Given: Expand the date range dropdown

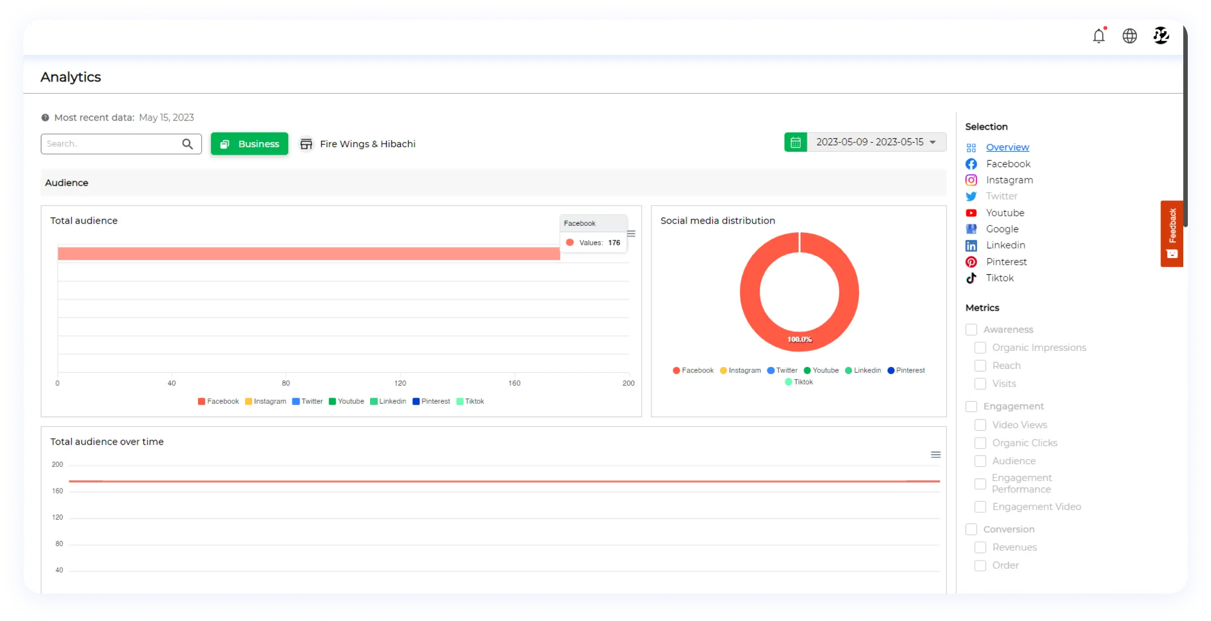Looking at the screenshot, I should [x=933, y=143].
